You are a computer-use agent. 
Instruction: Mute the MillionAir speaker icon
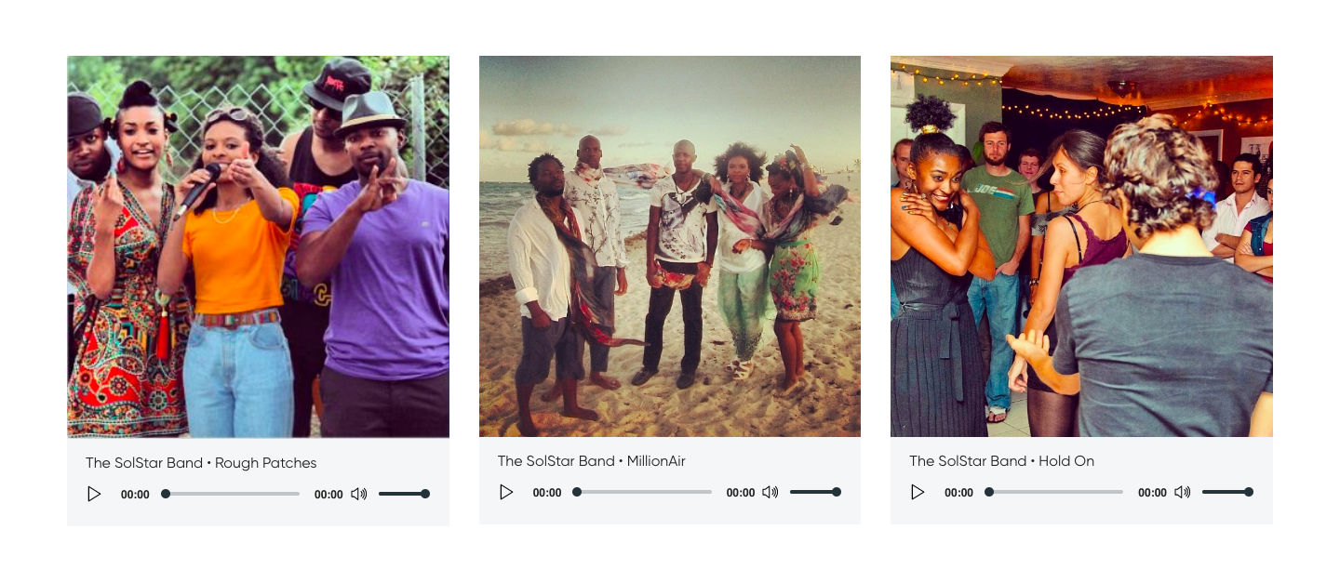[770, 492]
